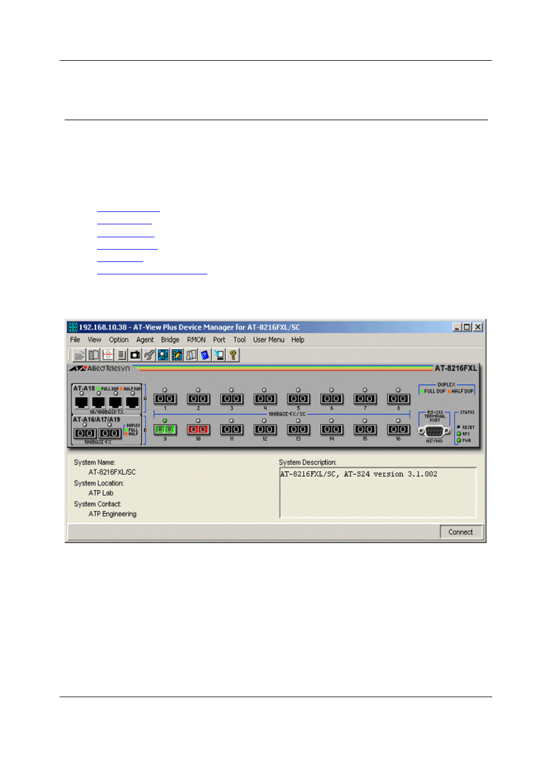
Task: Open the Option menu
Action: [x=119, y=340]
